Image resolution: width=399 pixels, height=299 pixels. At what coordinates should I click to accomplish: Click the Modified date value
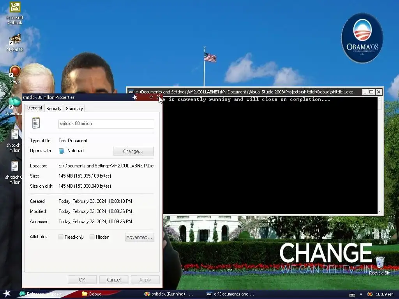(x=95, y=211)
